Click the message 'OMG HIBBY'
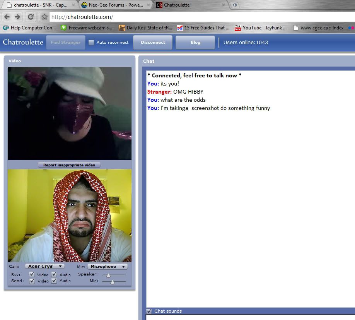The width and height of the screenshot is (355, 320). click(188, 92)
